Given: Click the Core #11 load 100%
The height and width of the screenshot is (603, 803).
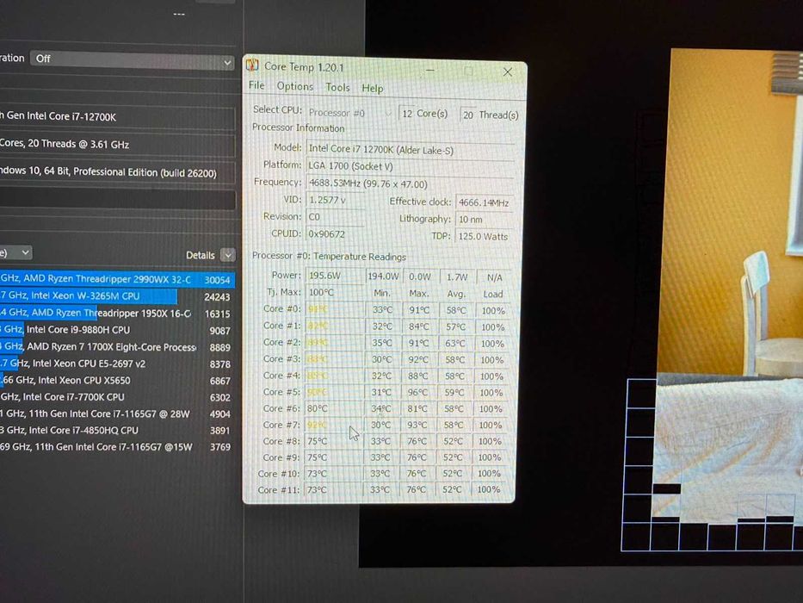Looking at the screenshot, I should click(489, 489).
